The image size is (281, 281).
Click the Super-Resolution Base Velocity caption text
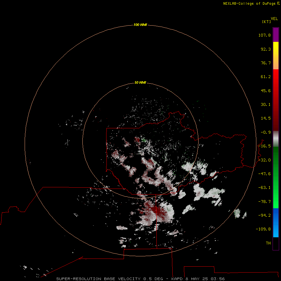[140, 279]
